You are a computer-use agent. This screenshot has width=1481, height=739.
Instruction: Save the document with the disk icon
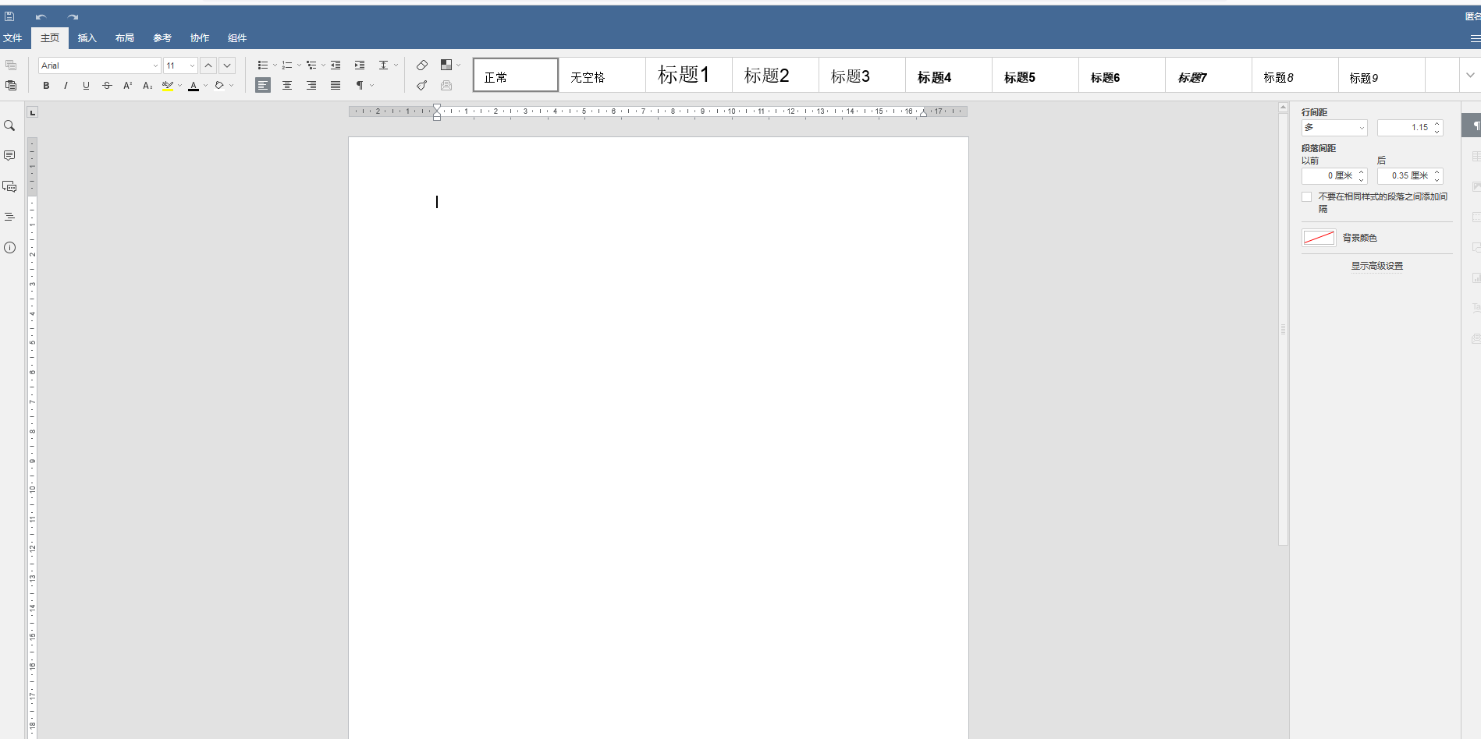[9, 16]
